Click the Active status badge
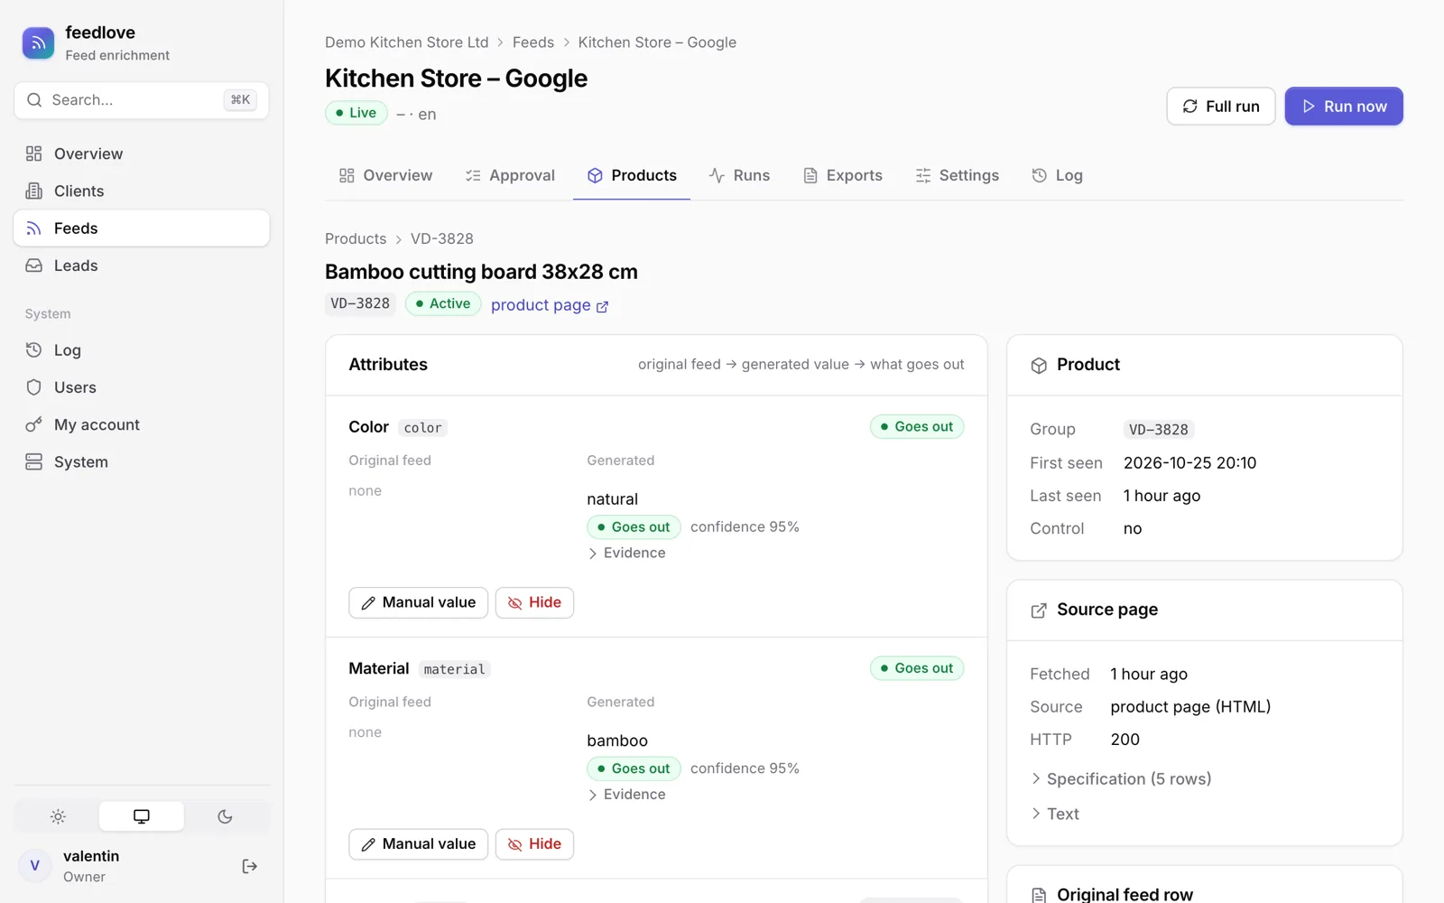This screenshot has height=903, width=1444. 443,303
